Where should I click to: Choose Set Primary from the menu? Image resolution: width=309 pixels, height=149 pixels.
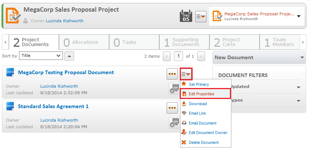pos(205,84)
